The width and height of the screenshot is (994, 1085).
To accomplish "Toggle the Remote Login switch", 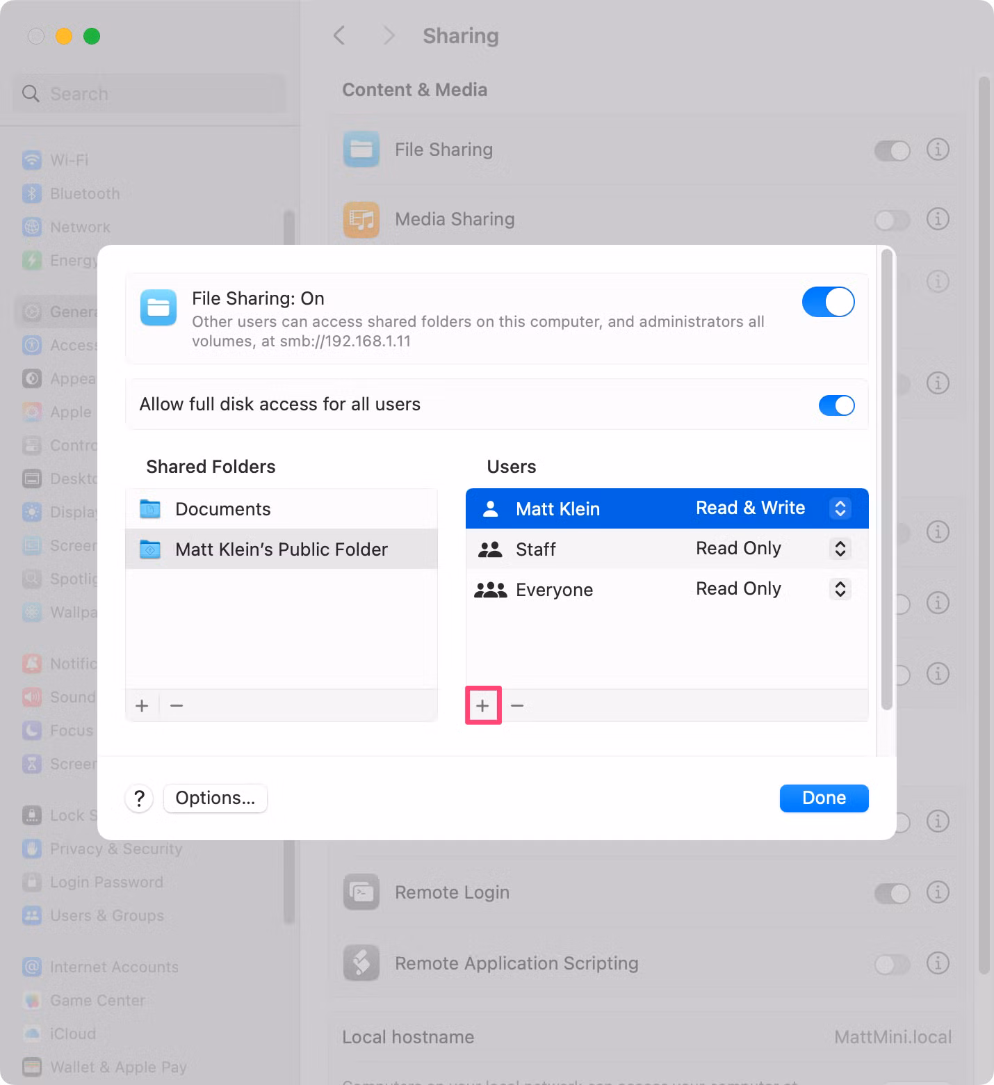I will pyautogui.click(x=893, y=893).
